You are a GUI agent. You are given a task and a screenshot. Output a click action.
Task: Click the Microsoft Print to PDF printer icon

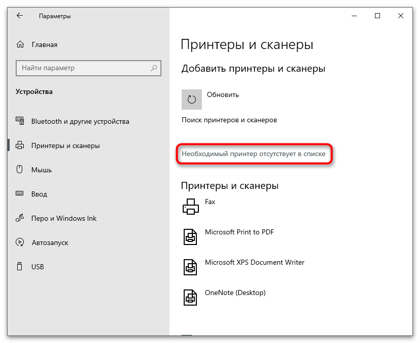[190, 237]
